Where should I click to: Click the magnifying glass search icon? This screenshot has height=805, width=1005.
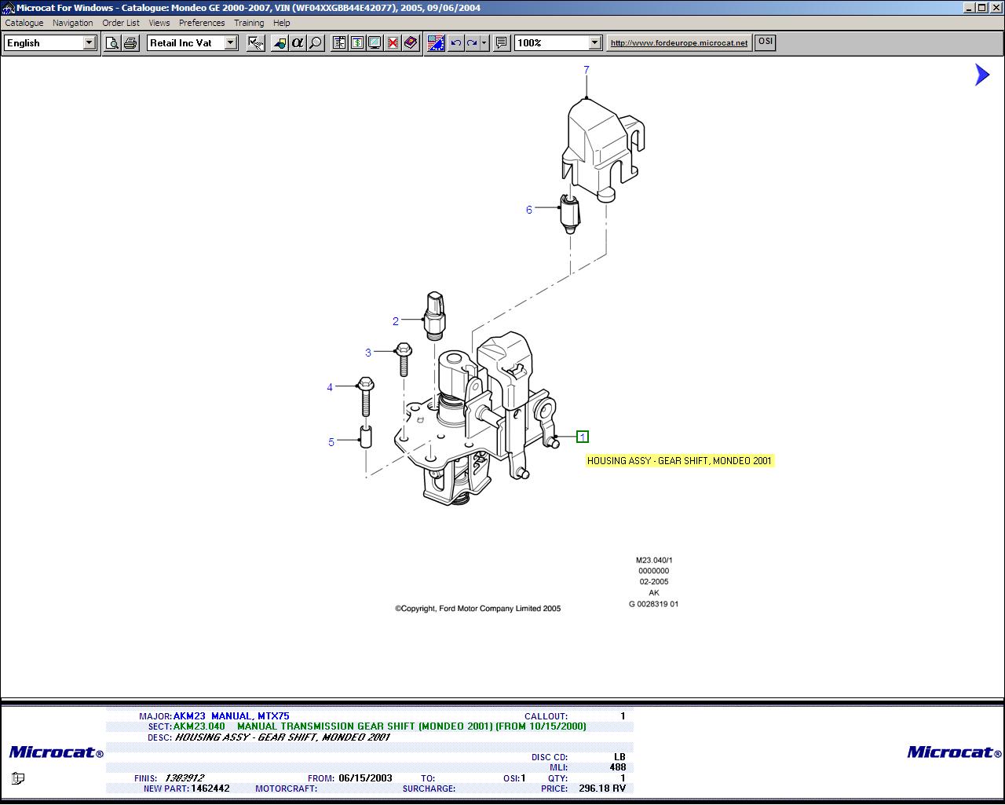tap(316, 43)
